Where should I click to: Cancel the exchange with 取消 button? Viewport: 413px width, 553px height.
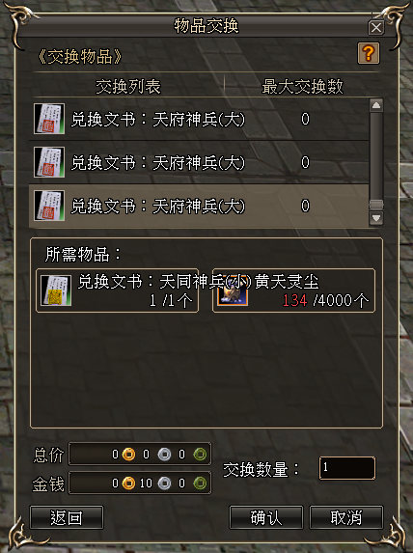(346, 517)
